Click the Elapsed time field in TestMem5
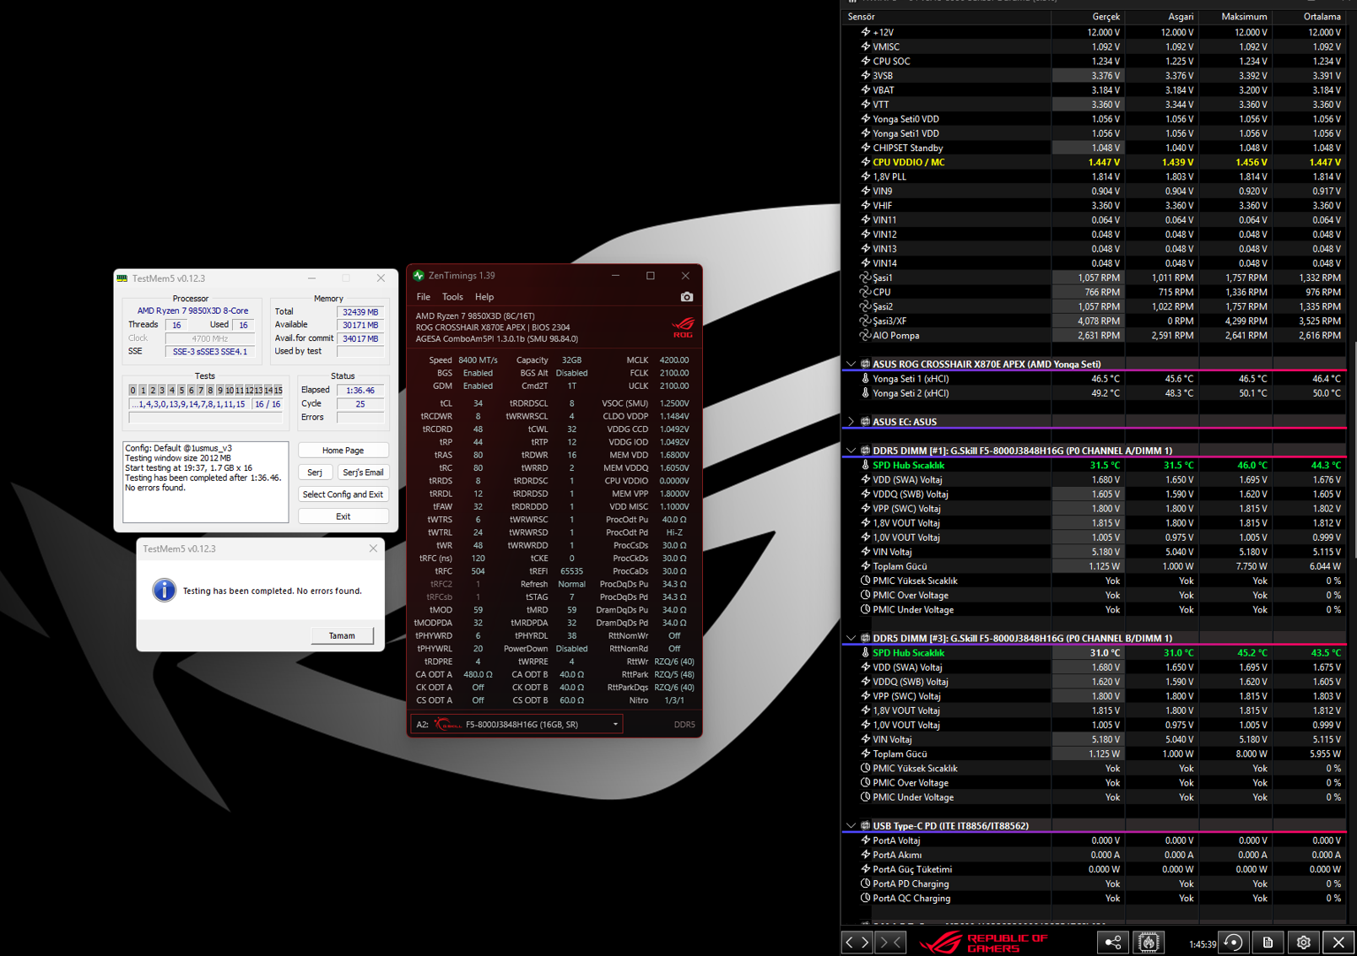Viewport: 1357px width, 956px height. 360,390
